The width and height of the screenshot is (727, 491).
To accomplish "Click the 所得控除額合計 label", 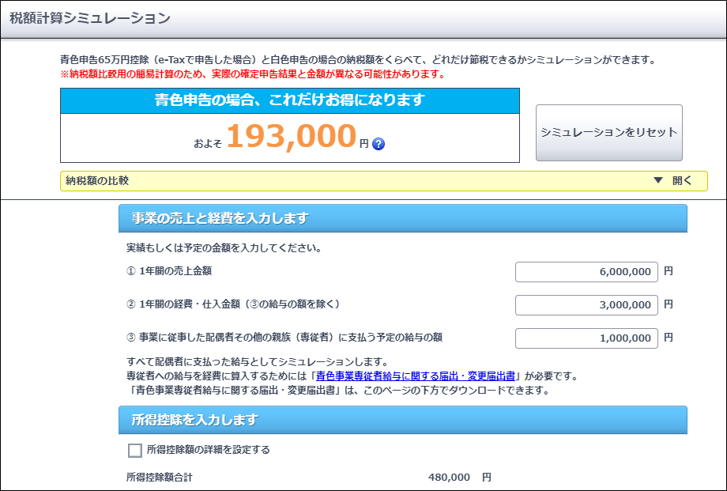I will coord(159,477).
